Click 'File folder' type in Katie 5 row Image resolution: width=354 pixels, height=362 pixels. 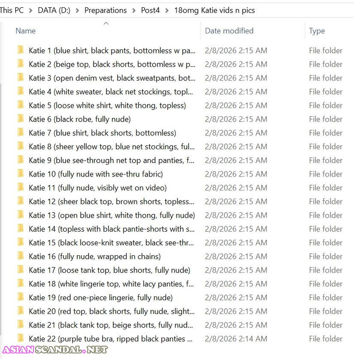tap(326, 105)
